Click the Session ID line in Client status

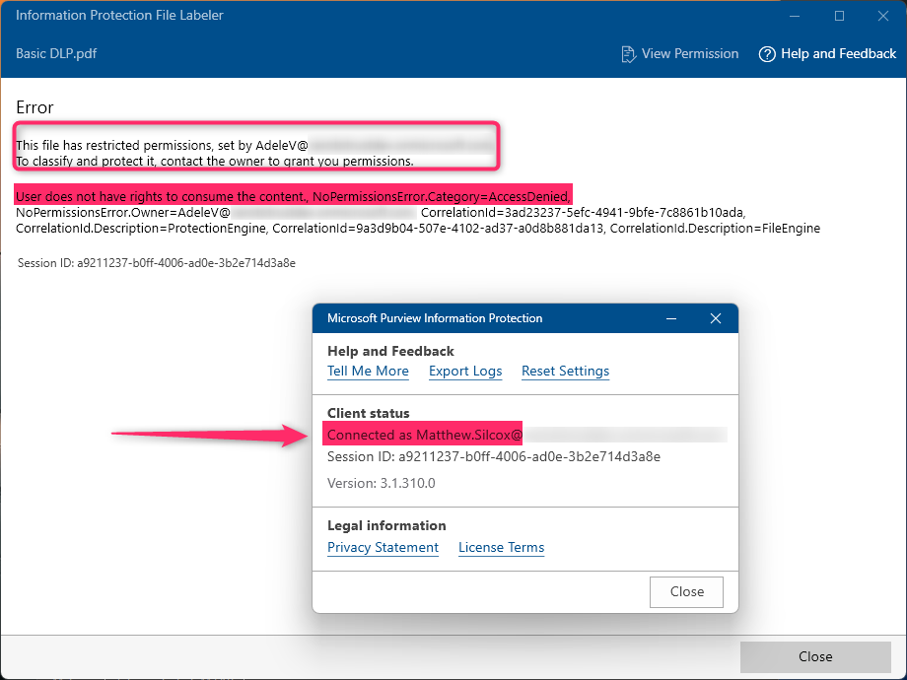click(494, 457)
